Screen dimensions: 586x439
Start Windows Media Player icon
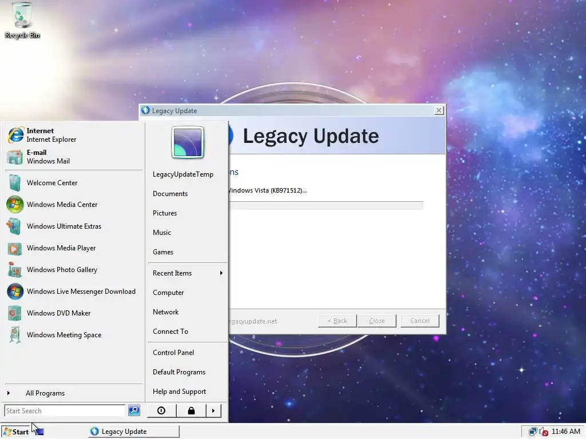[14, 248]
